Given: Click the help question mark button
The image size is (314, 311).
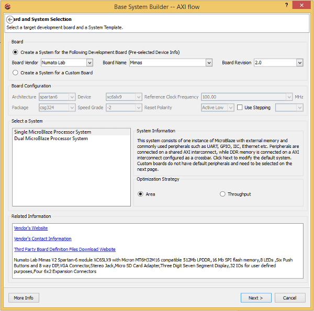Looking at the screenshot, I should (287, 6).
